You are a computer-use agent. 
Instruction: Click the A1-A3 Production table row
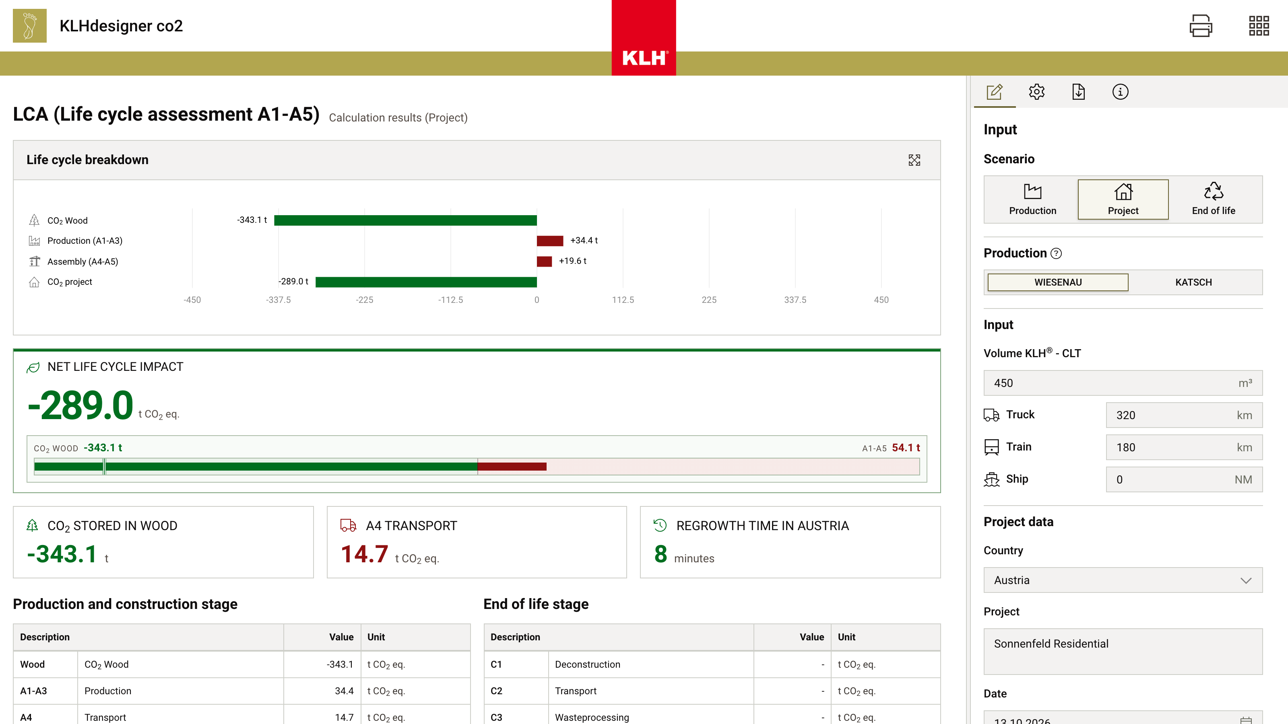[242, 691]
